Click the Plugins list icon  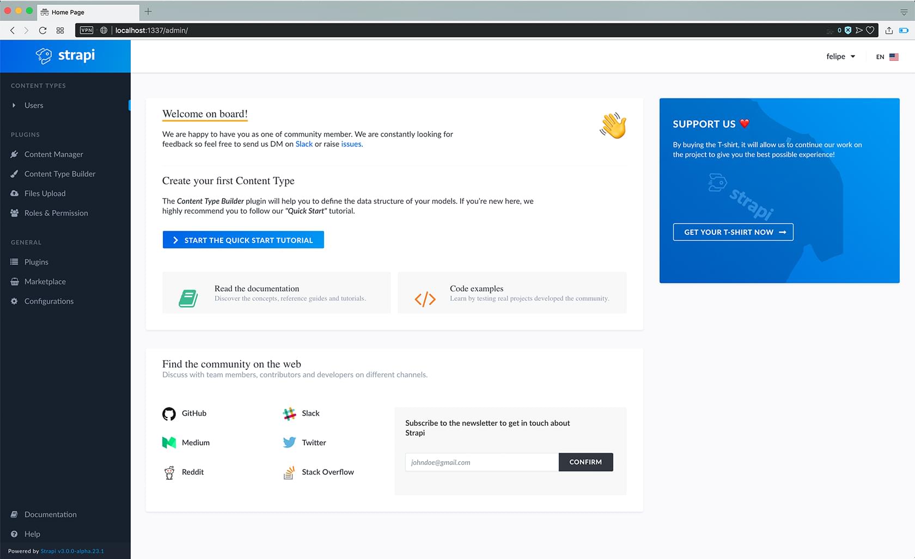(x=14, y=262)
